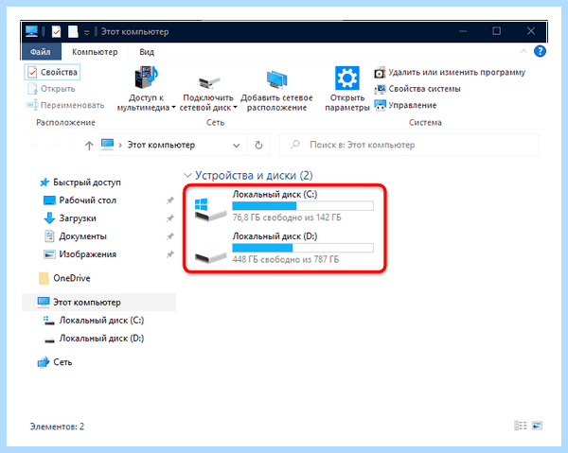
Task: Switch to the Компьютер ribbon tab
Action: pos(95,52)
